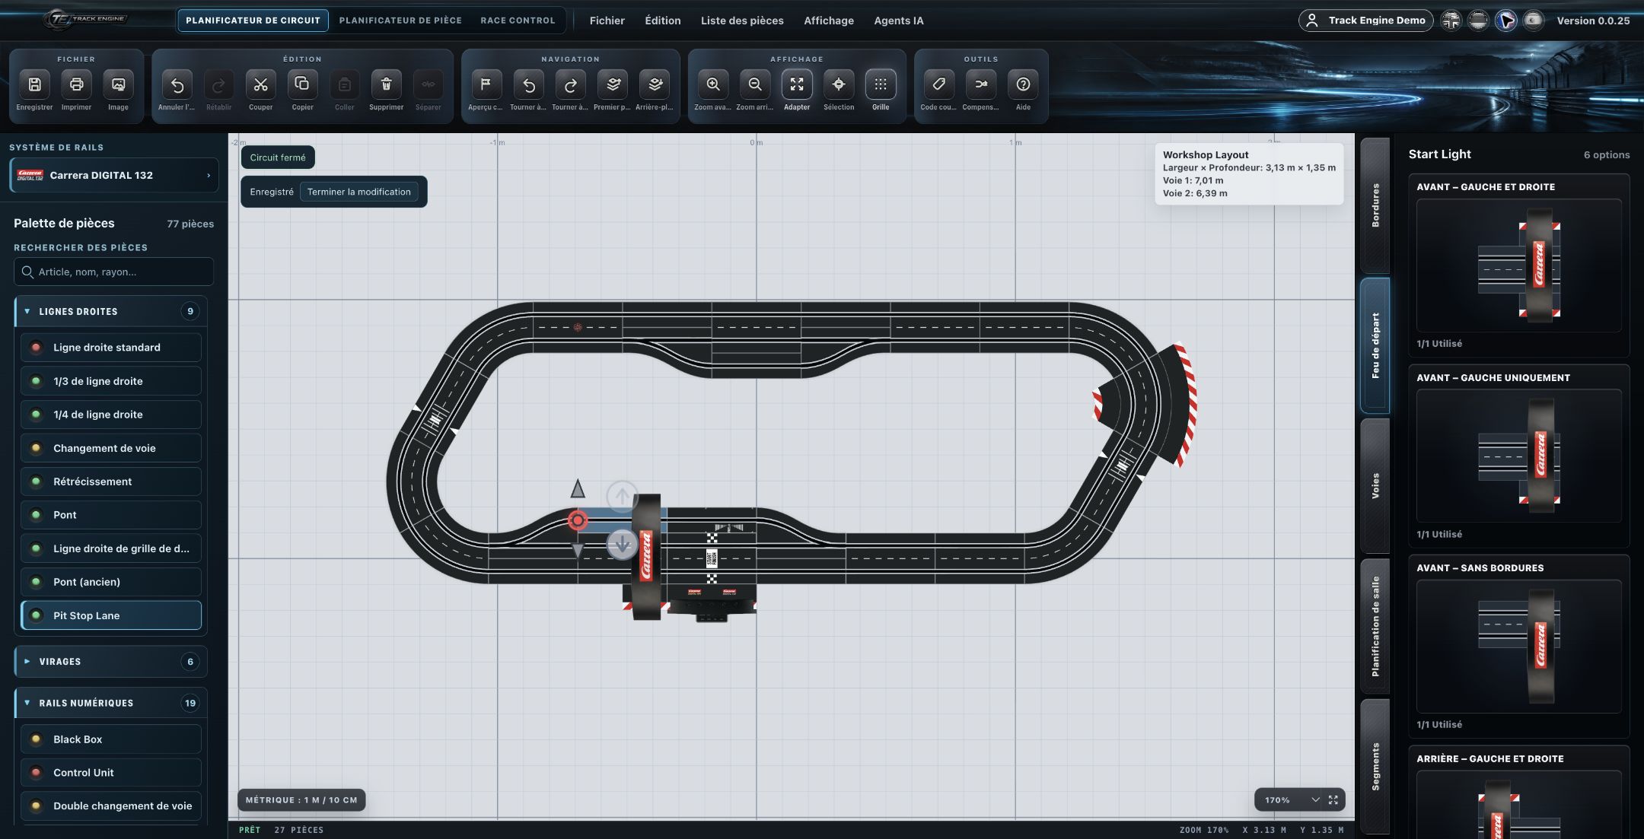
Task: Click the Copier icon
Action: click(x=302, y=84)
